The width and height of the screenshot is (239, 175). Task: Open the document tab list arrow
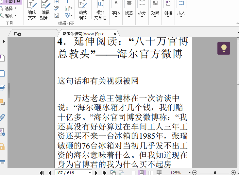pos(238,32)
